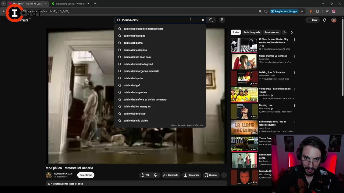The height and width of the screenshot is (193, 344).
Task: Share video via Compartir button
Action: pyautogui.click(x=171, y=175)
